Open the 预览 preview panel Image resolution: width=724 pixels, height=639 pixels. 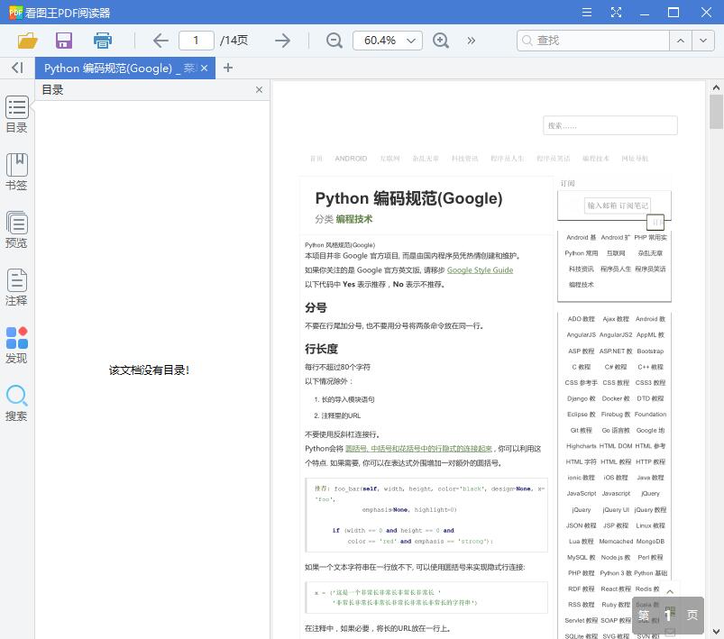click(x=17, y=230)
